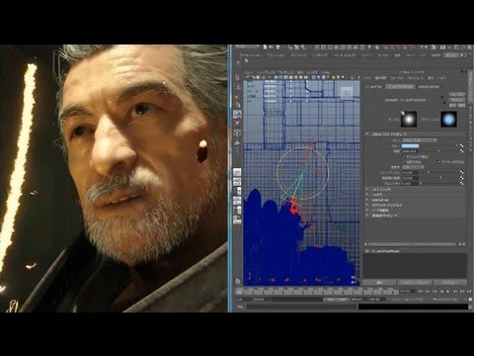
Task: Open map button beside Intensity attribute
Action: [x=462, y=151]
